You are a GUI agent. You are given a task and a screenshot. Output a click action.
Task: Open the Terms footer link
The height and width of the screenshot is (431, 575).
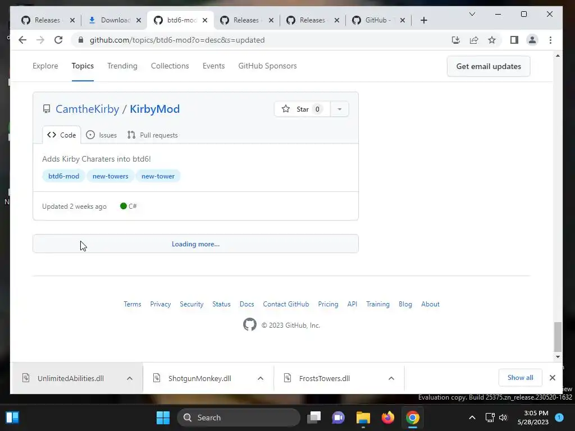click(x=132, y=304)
